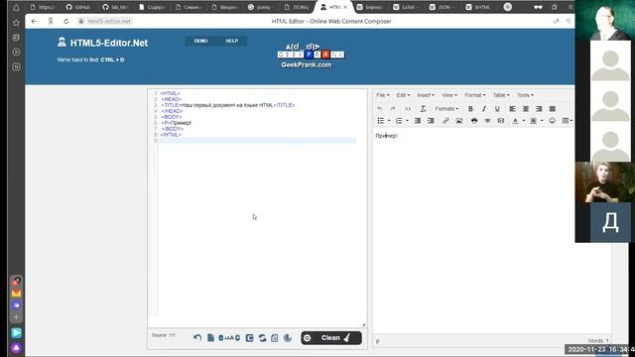This screenshot has width=635, height=357.
Task: Open Edit menu in editor
Action: (403, 95)
